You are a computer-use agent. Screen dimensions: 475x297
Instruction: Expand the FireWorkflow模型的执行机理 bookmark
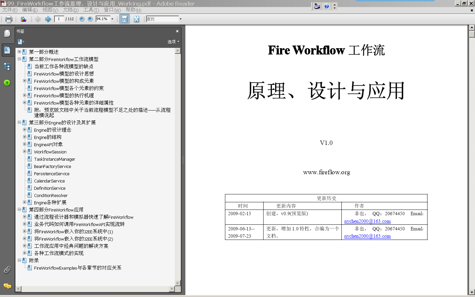(x=25, y=95)
